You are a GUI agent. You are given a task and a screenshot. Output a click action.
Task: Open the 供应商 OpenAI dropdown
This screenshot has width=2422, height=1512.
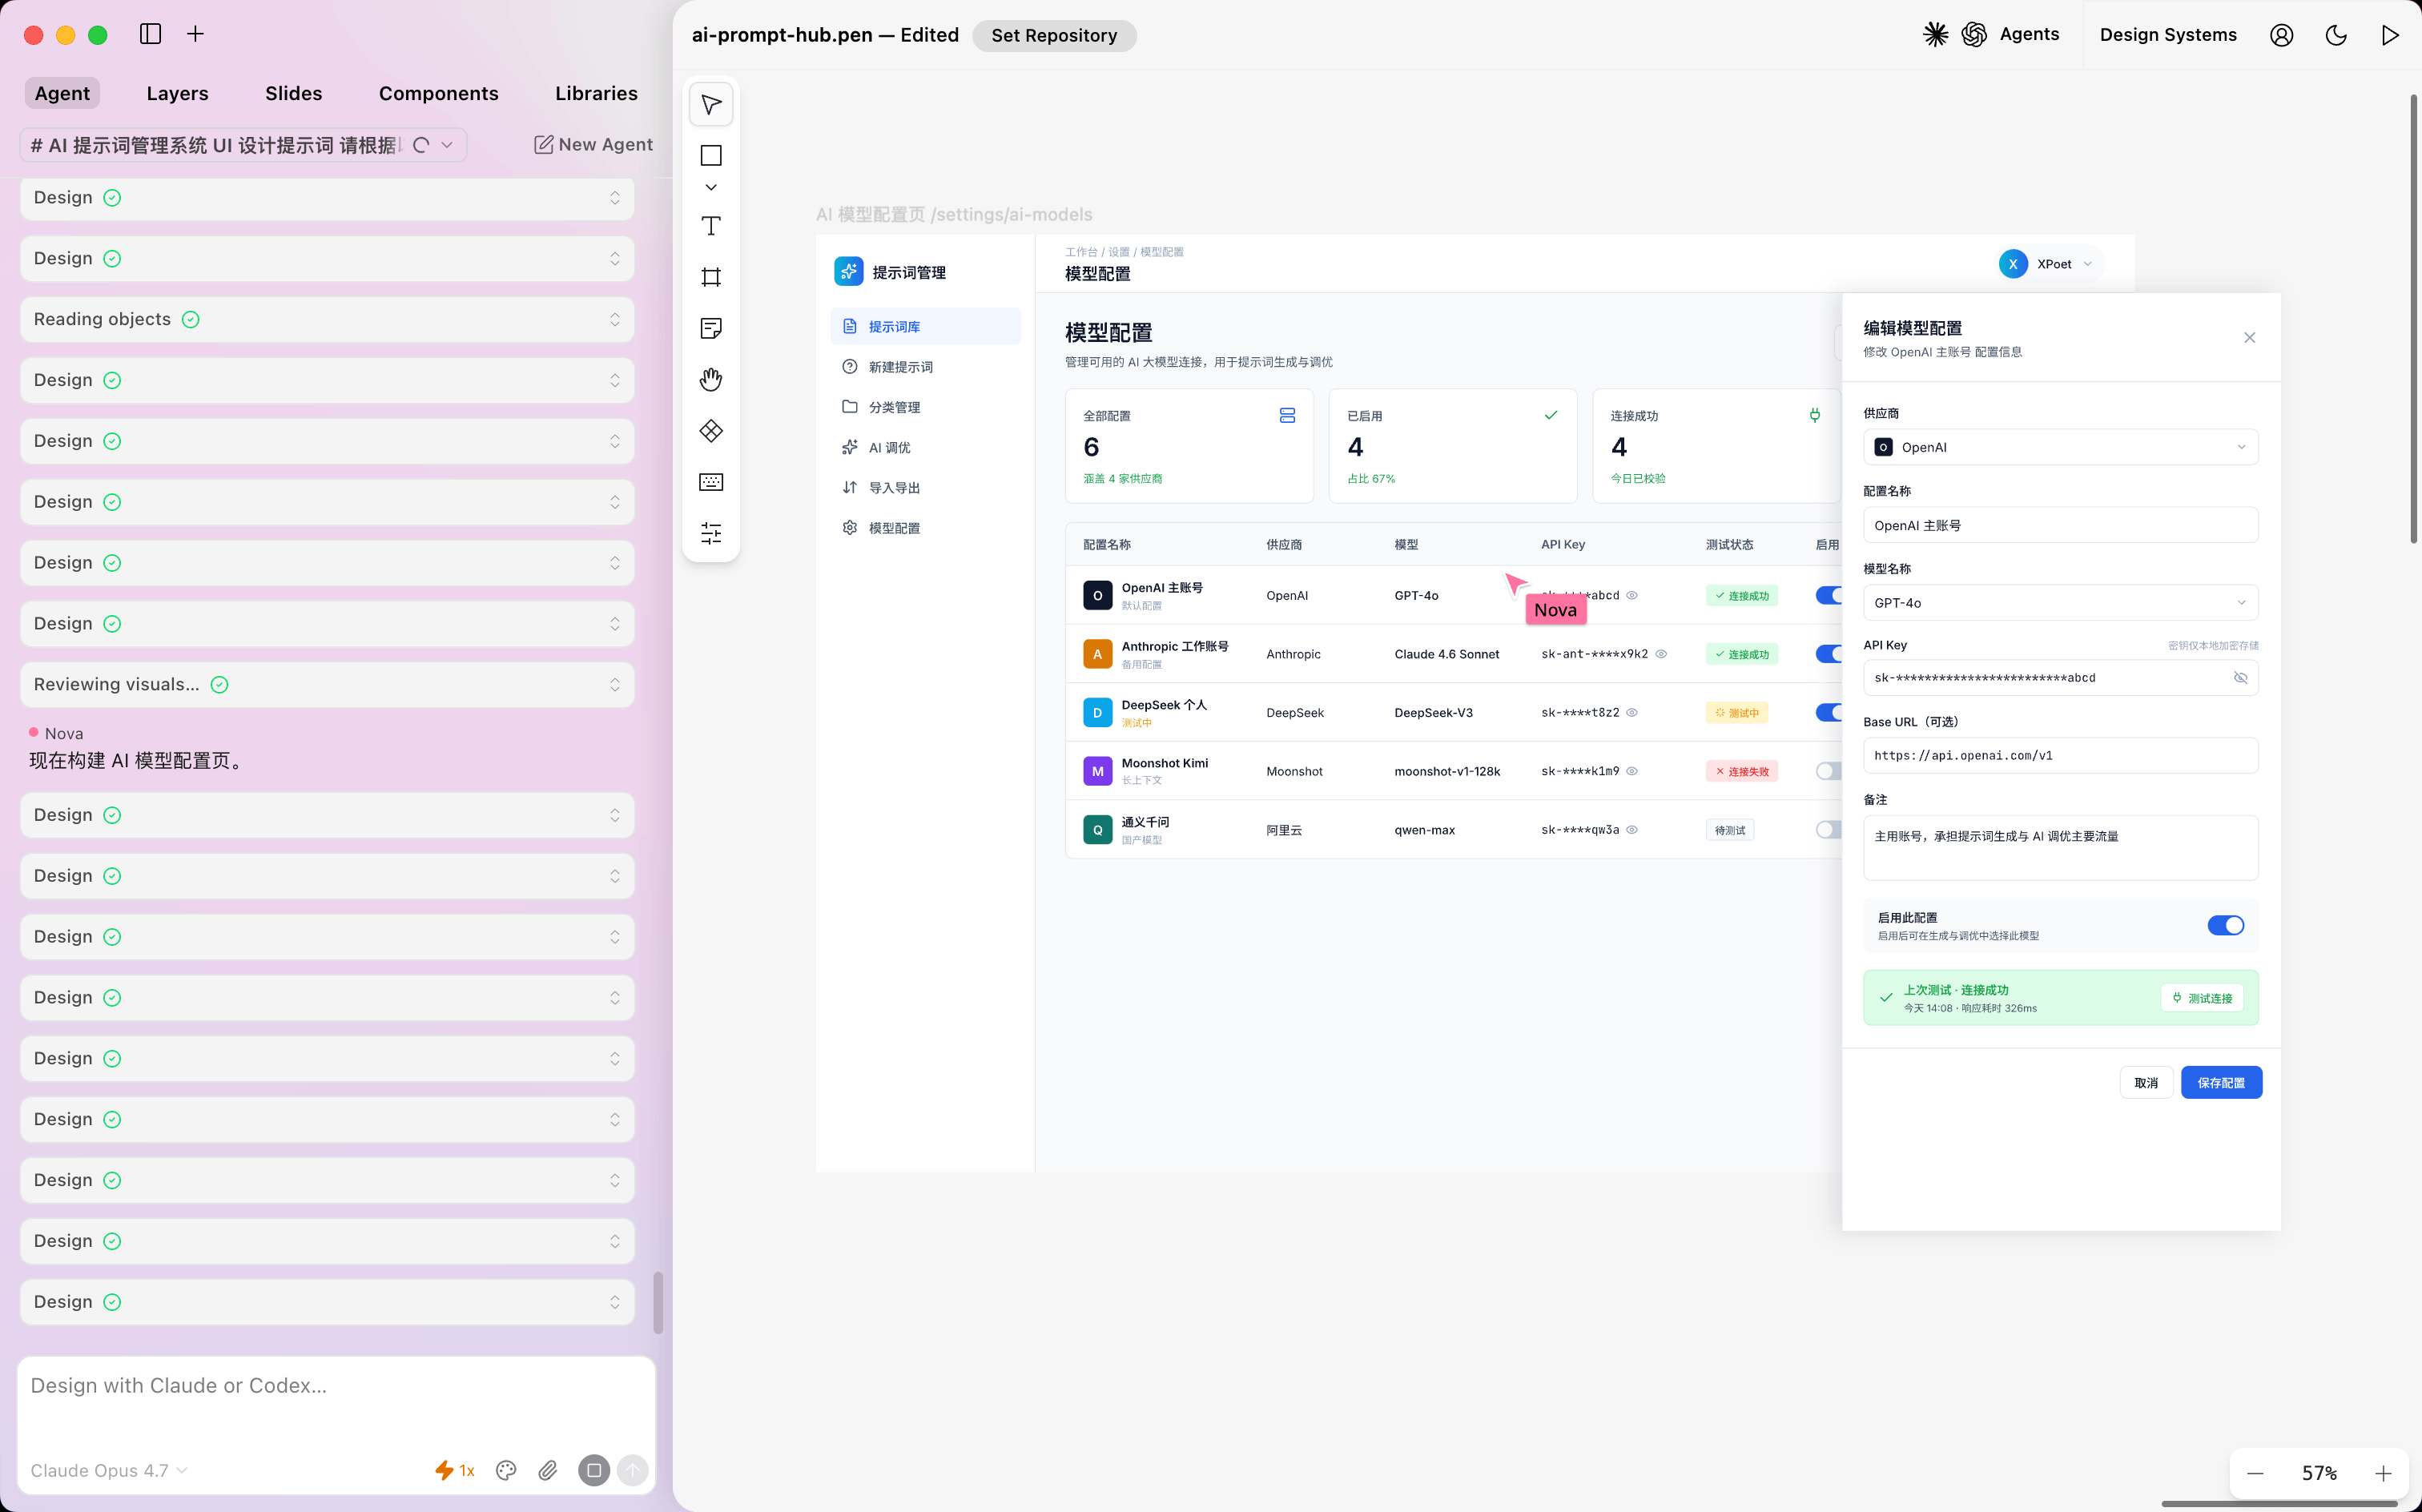[x=2061, y=447]
